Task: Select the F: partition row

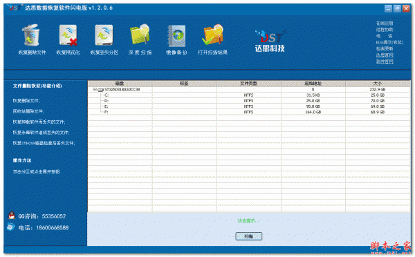Action: click(x=249, y=112)
